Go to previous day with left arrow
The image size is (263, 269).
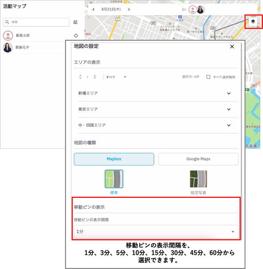coord(93,9)
